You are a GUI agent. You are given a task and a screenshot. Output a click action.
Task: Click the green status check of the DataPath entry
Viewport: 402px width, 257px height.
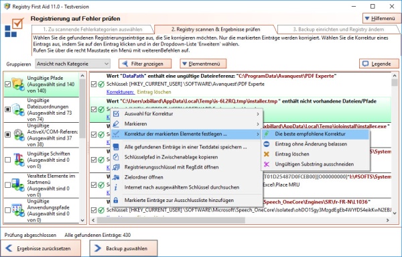click(x=101, y=84)
